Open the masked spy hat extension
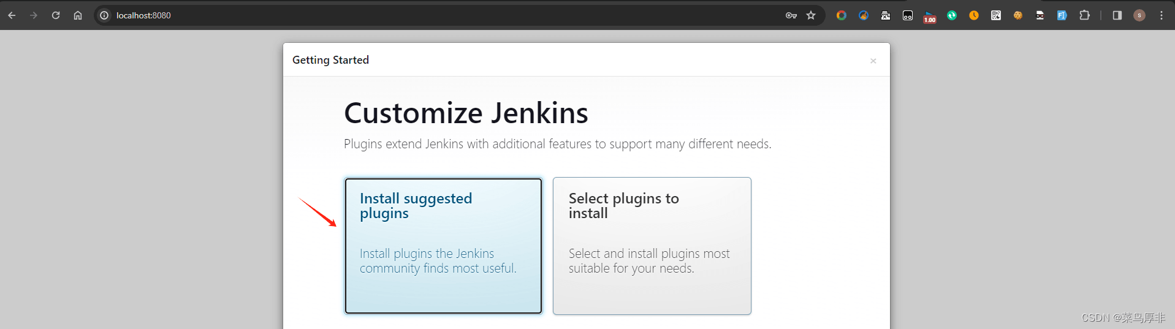The width and height of the screenshot is (1175, 329). (x=1040, y=15)
